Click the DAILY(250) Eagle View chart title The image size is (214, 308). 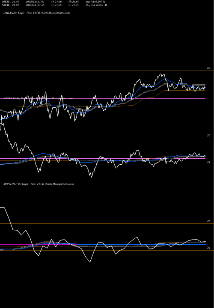click(36, 13)
